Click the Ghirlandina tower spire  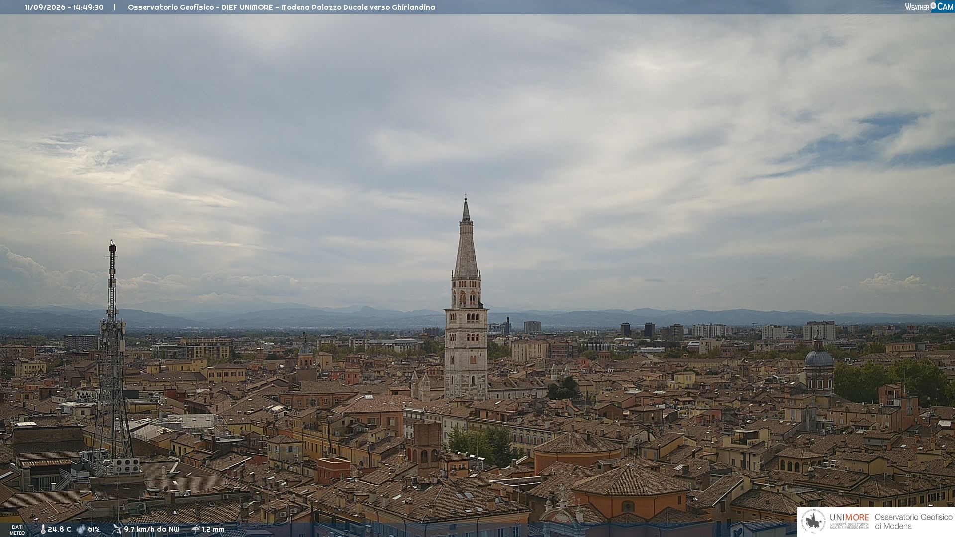466,239
